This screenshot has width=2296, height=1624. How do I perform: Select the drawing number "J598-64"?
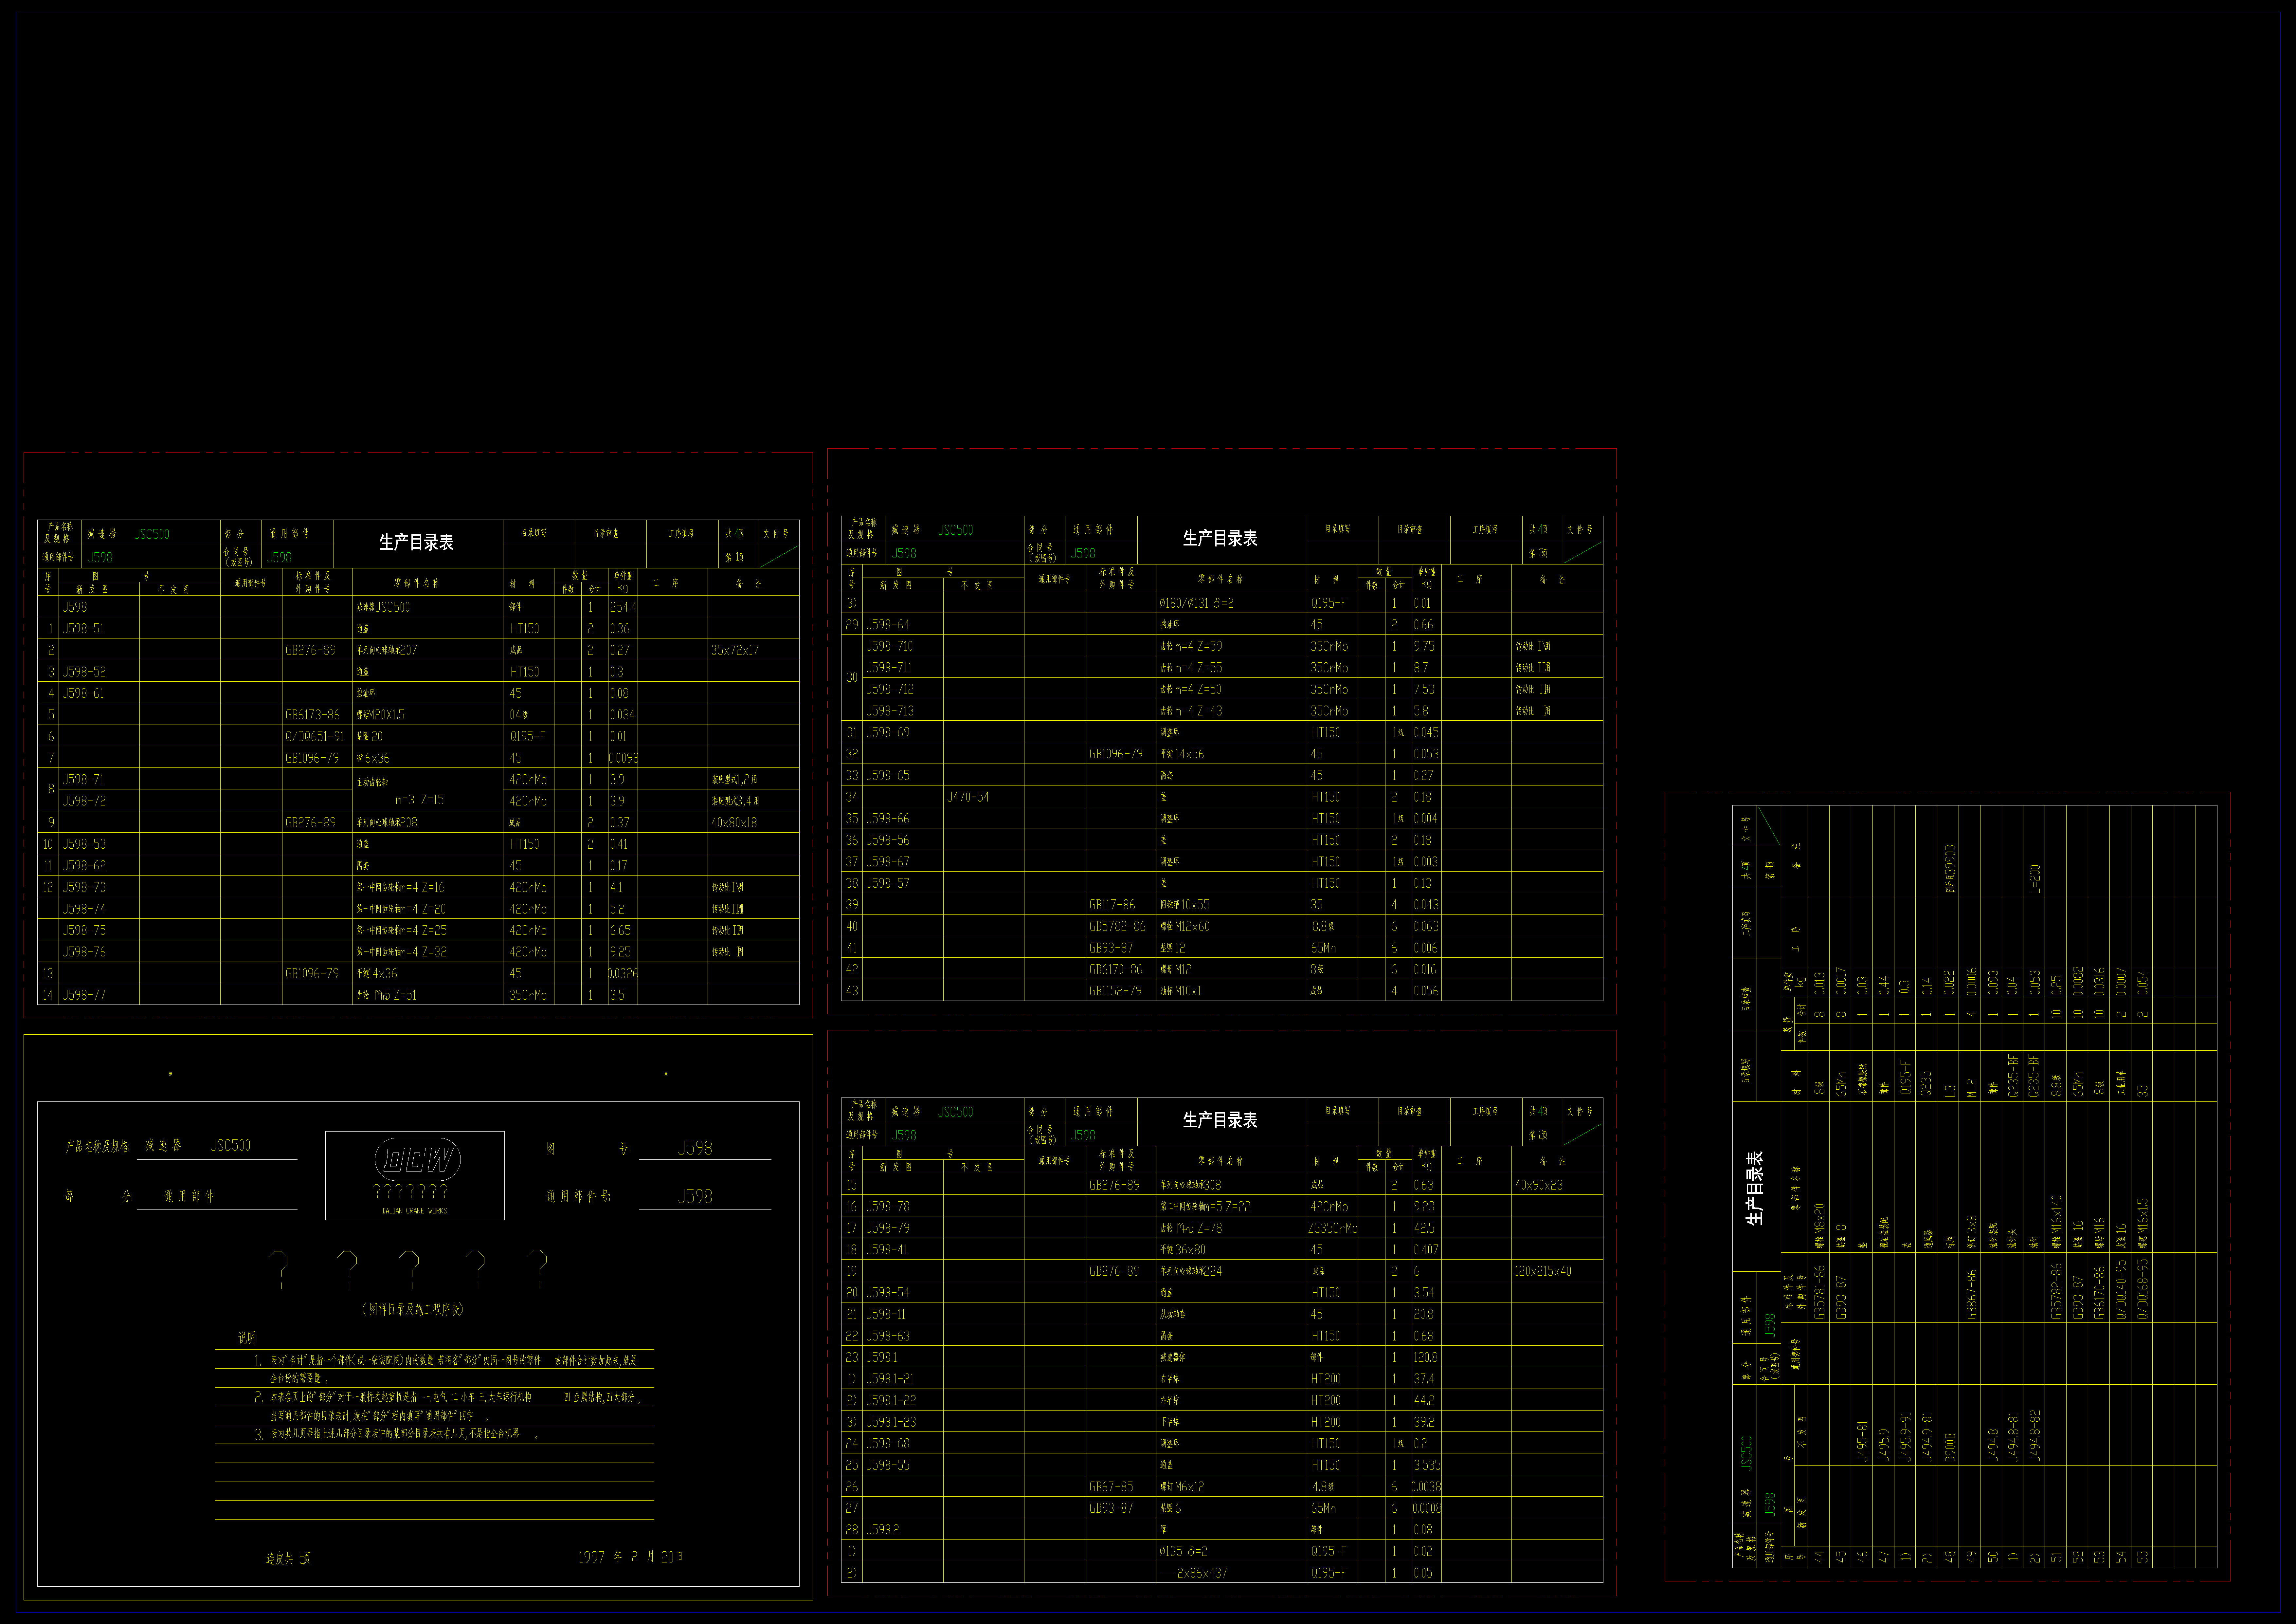pos(888,624)
